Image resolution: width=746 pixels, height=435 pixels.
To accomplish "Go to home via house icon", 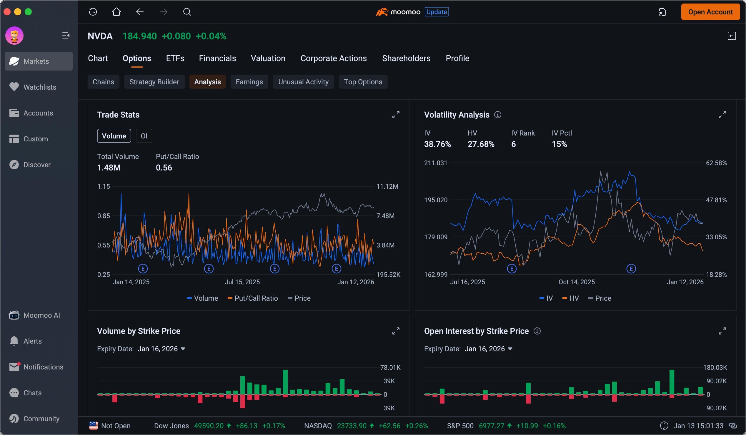I will click(x=116, y=12).
